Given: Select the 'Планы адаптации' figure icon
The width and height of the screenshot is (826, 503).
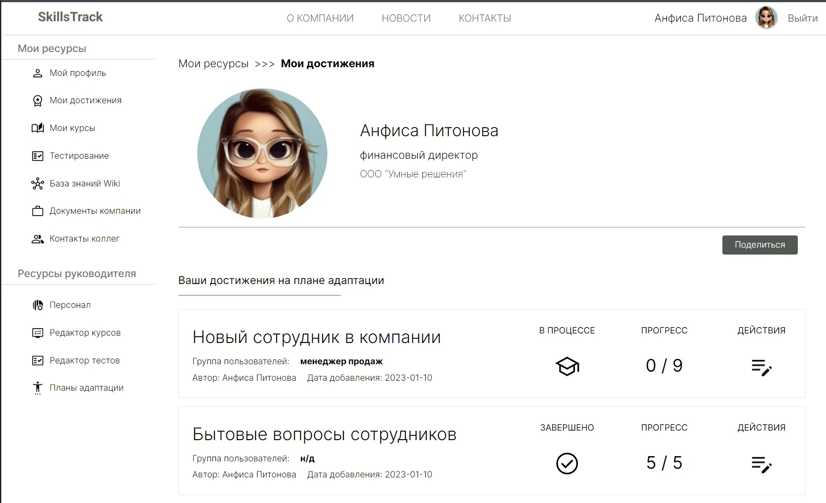Looking at the screenshot, I should 38,388.
